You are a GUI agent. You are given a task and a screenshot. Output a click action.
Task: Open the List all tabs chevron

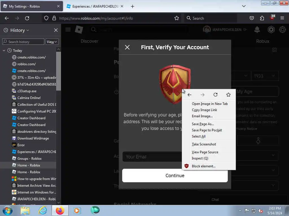244,6
